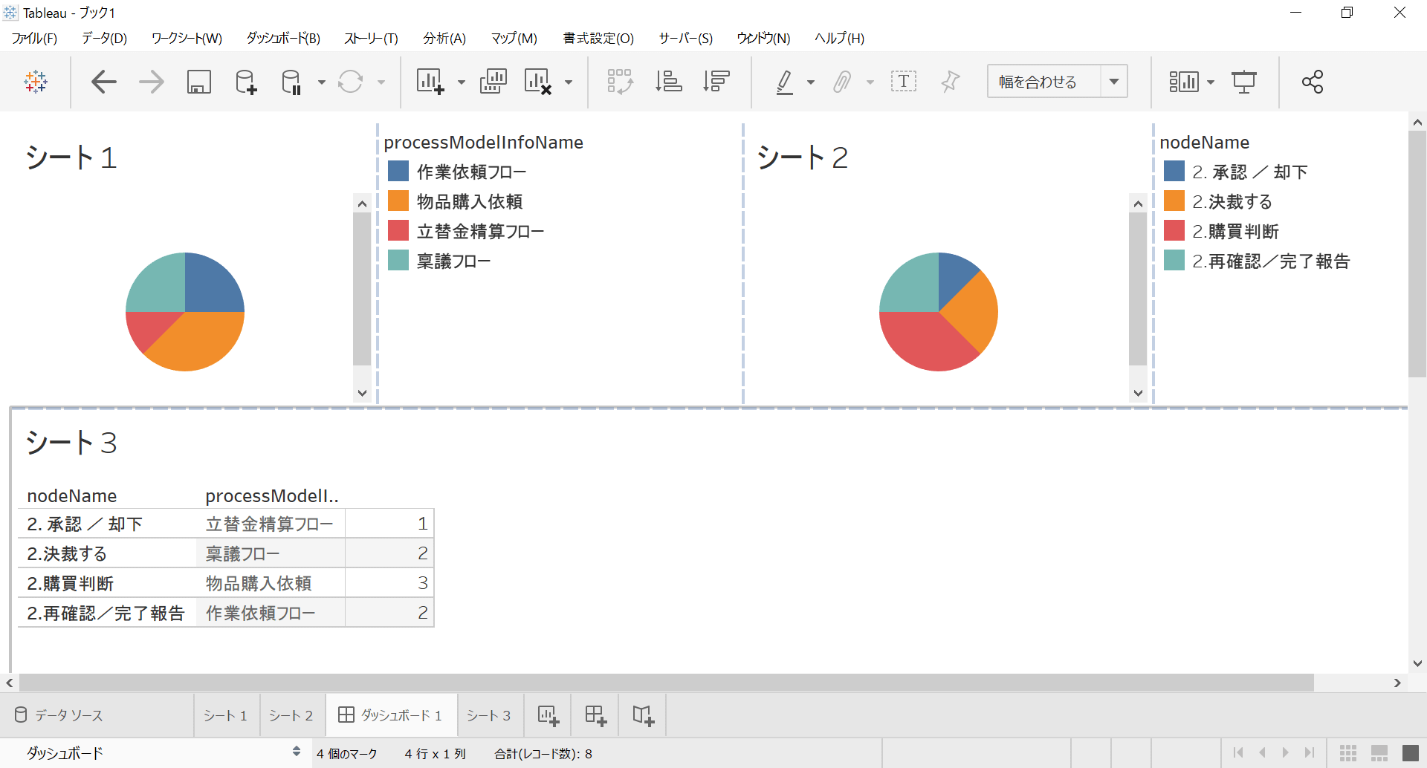Click the refresh/run update icon
1427x768 pixels.
pos(350,82)
